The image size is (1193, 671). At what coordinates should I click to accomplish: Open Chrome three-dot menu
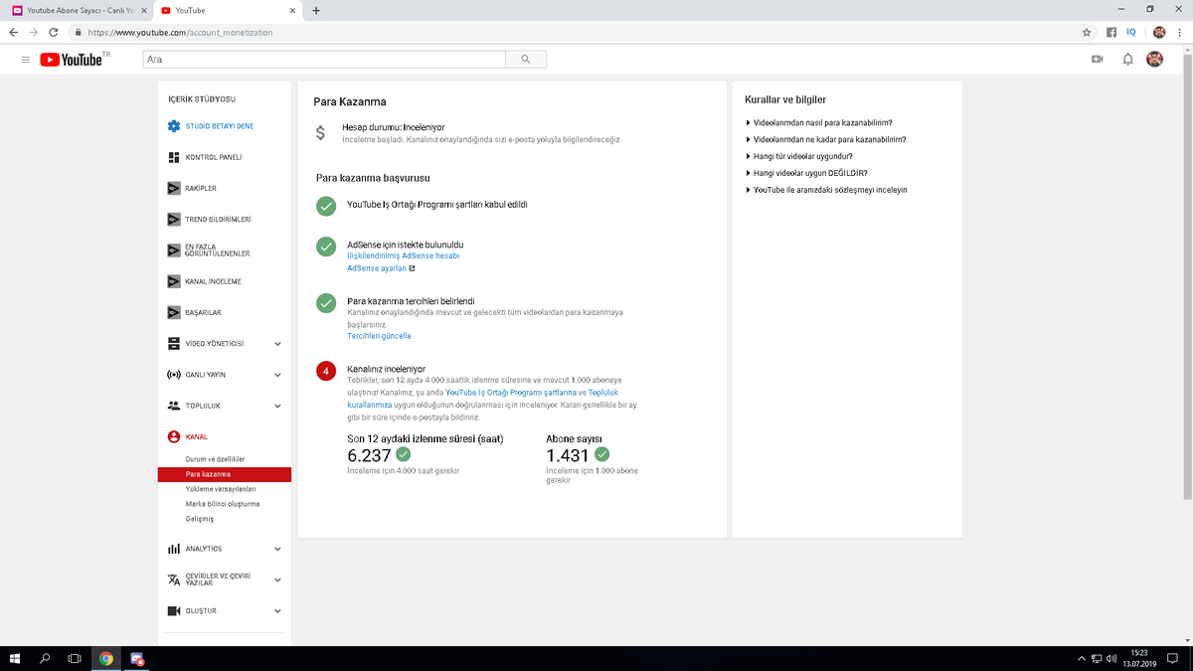tap(1179, 32)
